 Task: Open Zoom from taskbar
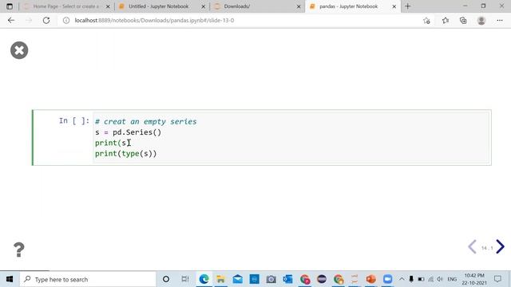tap(387, 279)
